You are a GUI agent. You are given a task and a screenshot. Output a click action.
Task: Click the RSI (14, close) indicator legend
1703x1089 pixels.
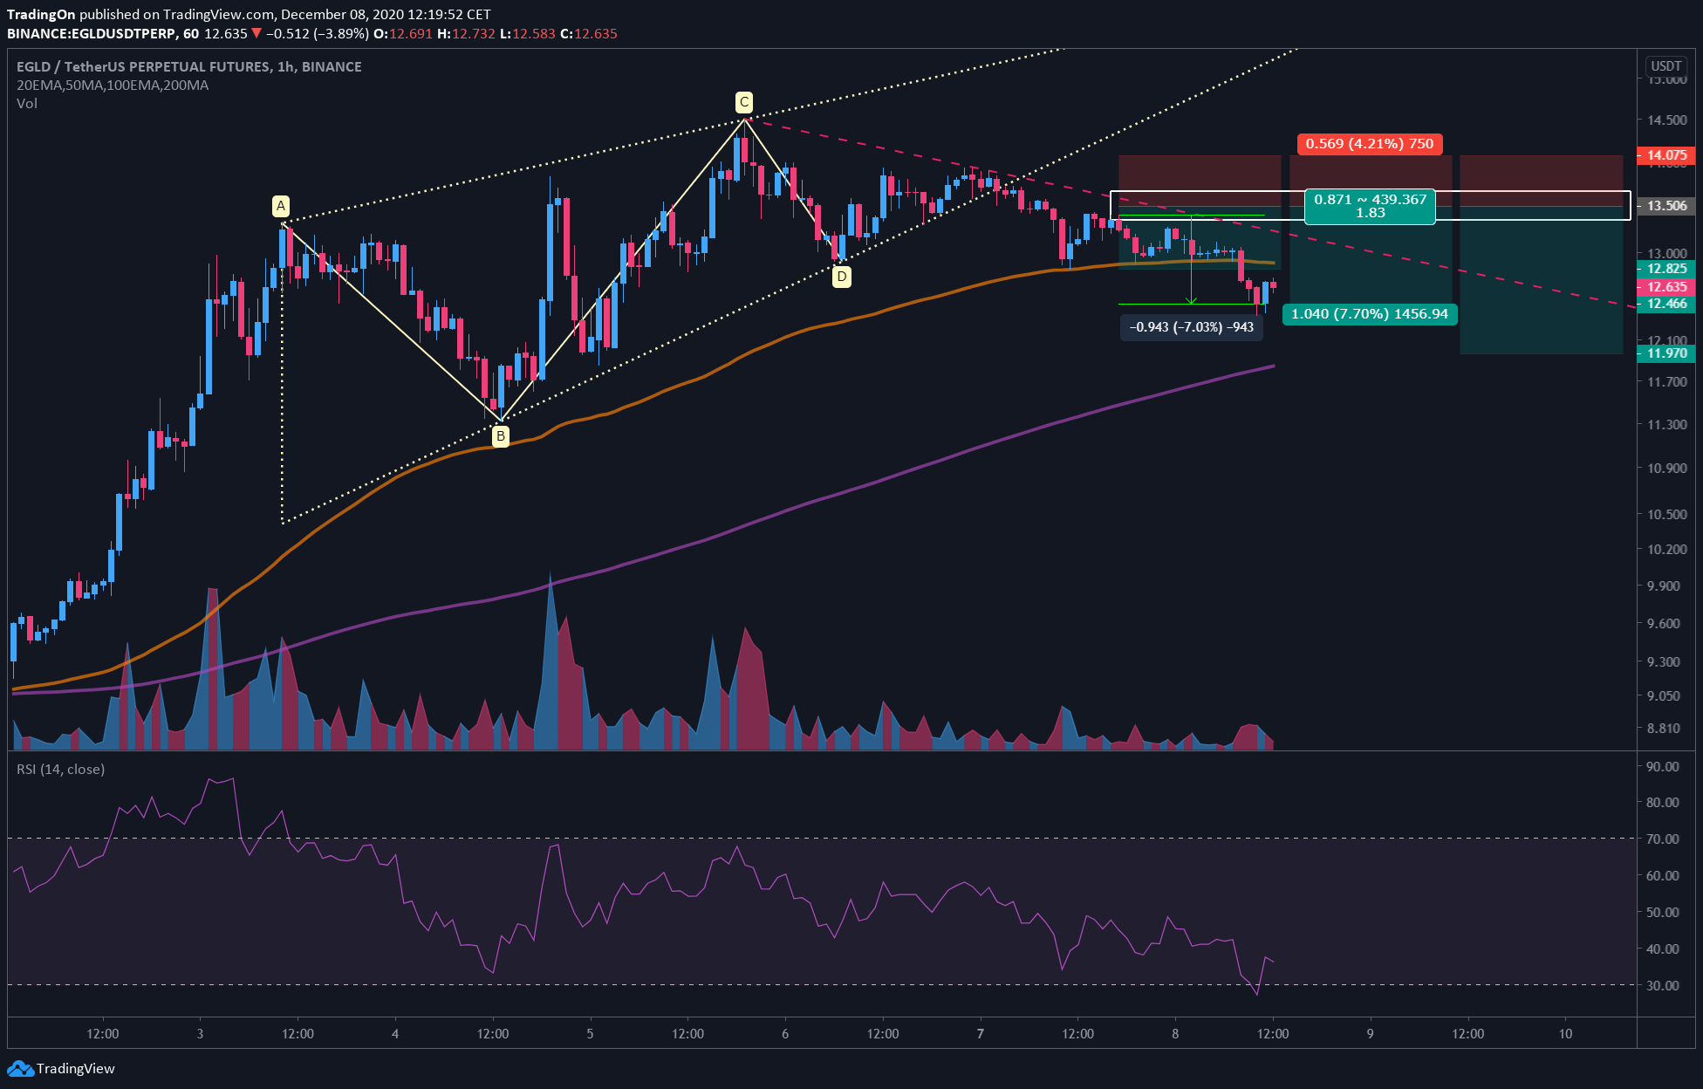click(x=60, y=769)
